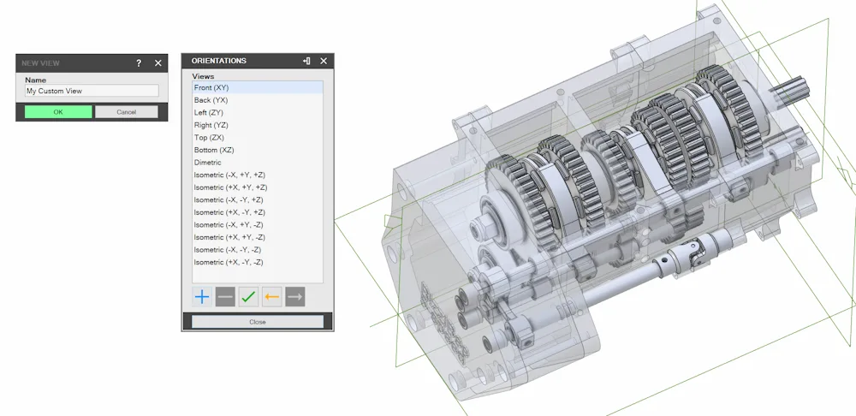
Task: Confirm the new view with OK
Action: point(58,112)
